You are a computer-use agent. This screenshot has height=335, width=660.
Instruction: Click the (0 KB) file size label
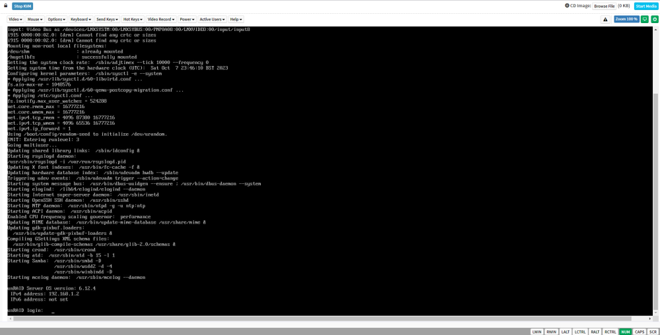click(x=624, y=6)
